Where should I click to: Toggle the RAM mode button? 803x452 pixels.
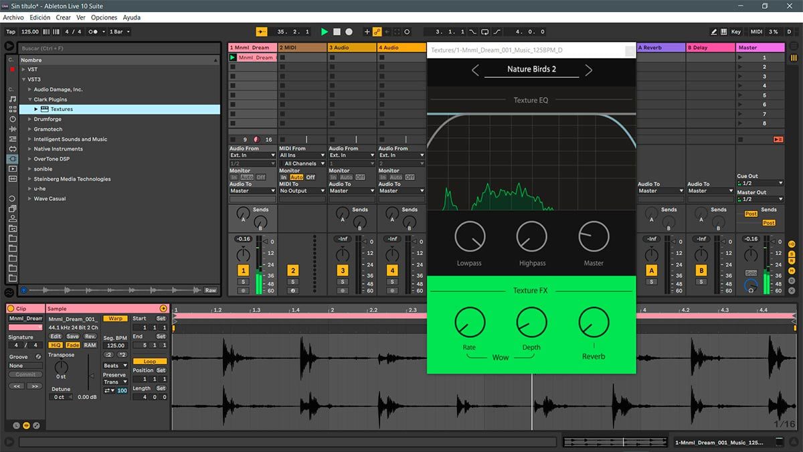[90, 346]
